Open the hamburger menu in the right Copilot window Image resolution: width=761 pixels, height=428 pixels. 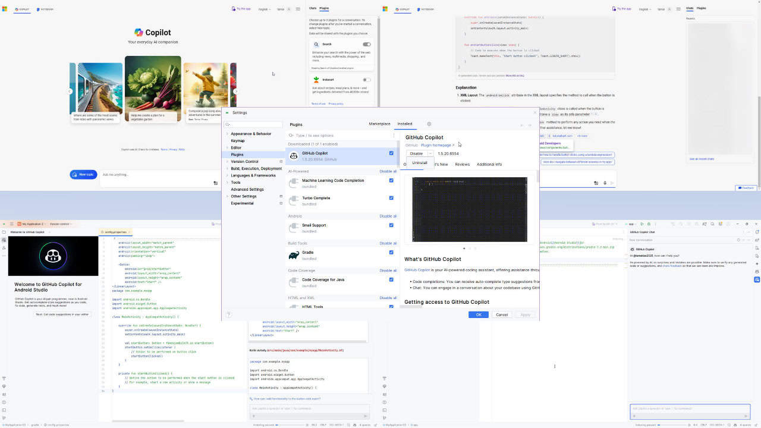tap(678, 9)
